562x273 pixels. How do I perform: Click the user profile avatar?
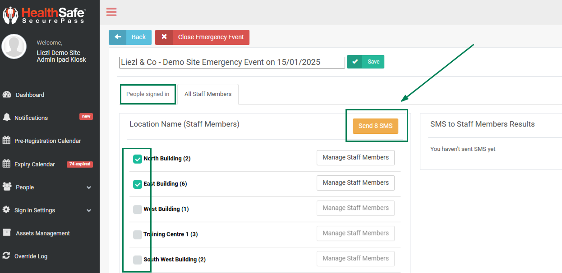click(x=14, y=46)
